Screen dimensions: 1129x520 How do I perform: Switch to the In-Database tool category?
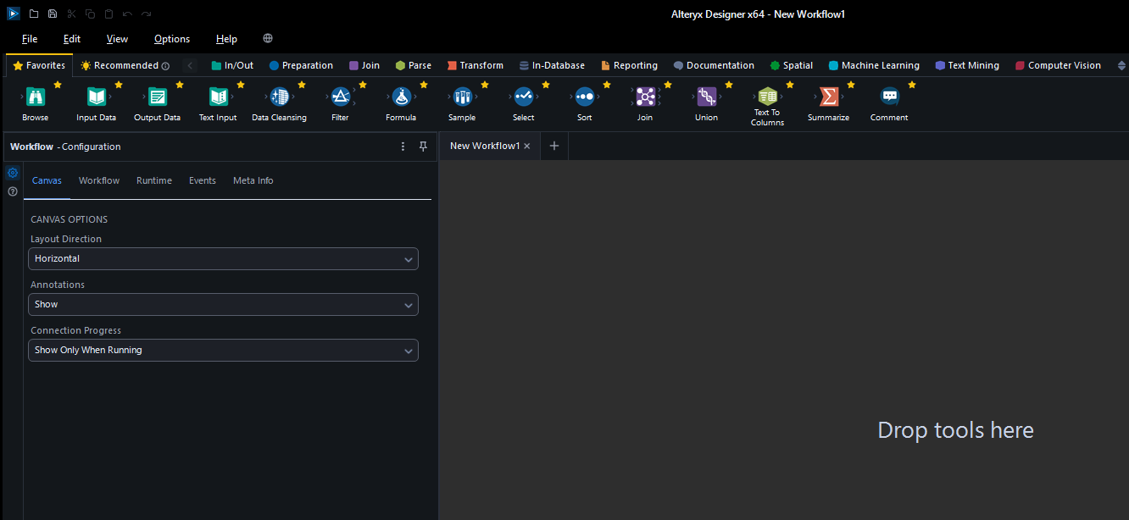pos(552,65)
